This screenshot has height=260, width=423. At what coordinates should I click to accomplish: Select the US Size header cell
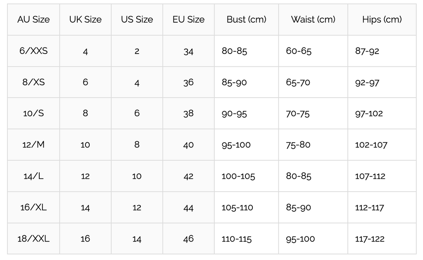(x=137, y=19)
